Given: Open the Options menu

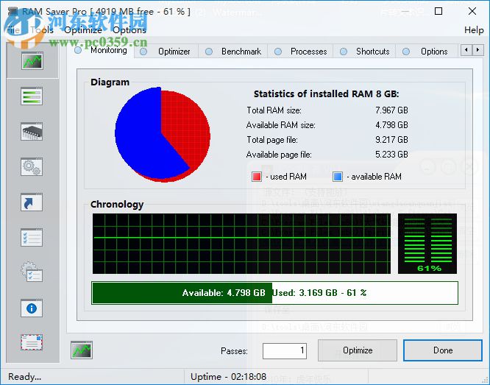Looking at the screenshot, I should tap(129, 30).
